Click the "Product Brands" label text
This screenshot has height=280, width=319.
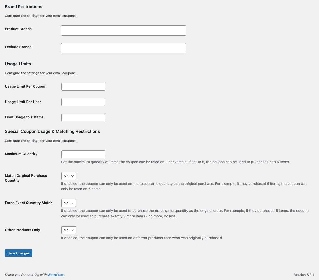click(18, 29)
